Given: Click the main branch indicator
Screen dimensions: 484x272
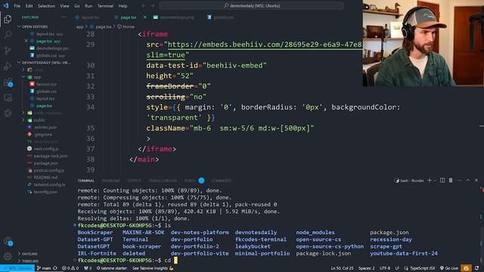Looking at the screenshot, I should tap(44, 268).
